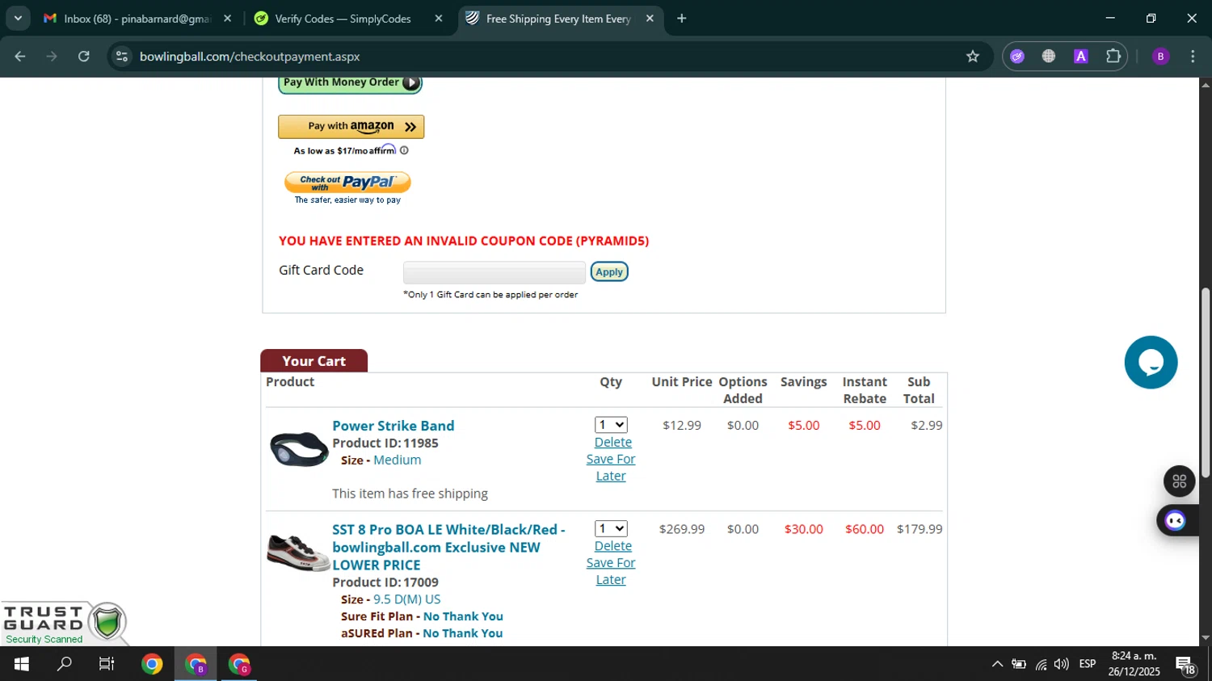Click the browser forward arrow
This screenshot has height=681, width=1212.
[x=52, y=57]
